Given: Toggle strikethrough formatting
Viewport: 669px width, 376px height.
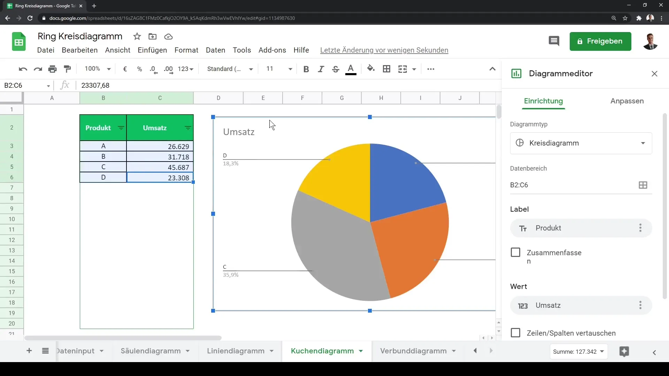Looking at the screenshot, I should [x=336, y=69].
